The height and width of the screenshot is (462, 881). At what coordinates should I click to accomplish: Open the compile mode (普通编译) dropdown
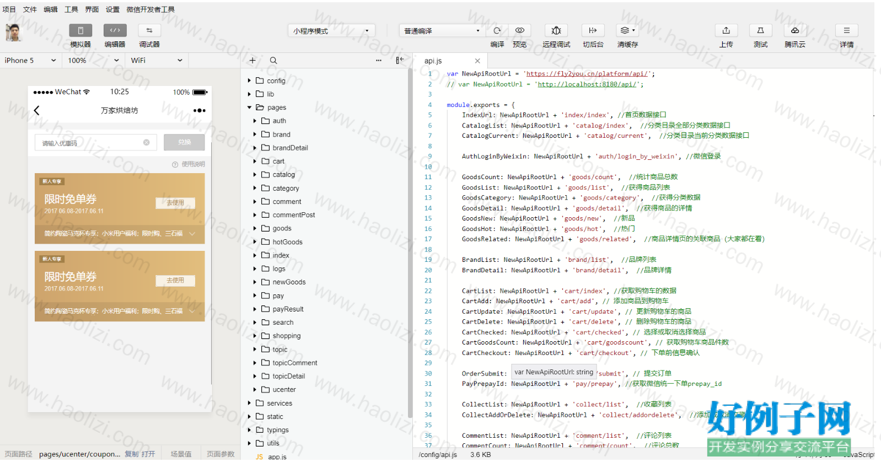442,31
